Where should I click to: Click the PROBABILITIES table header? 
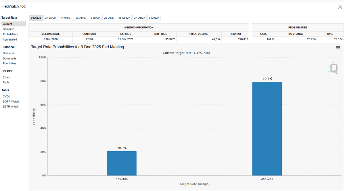coord(298,28)
